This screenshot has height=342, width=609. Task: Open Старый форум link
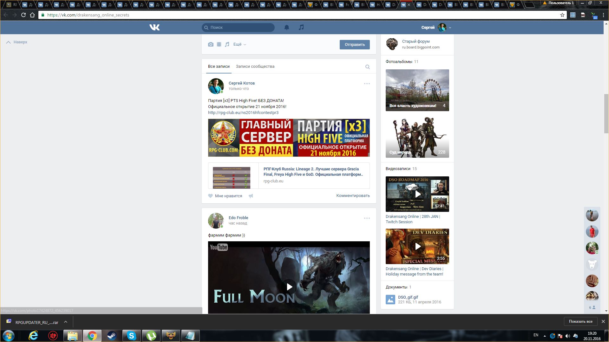416,41
